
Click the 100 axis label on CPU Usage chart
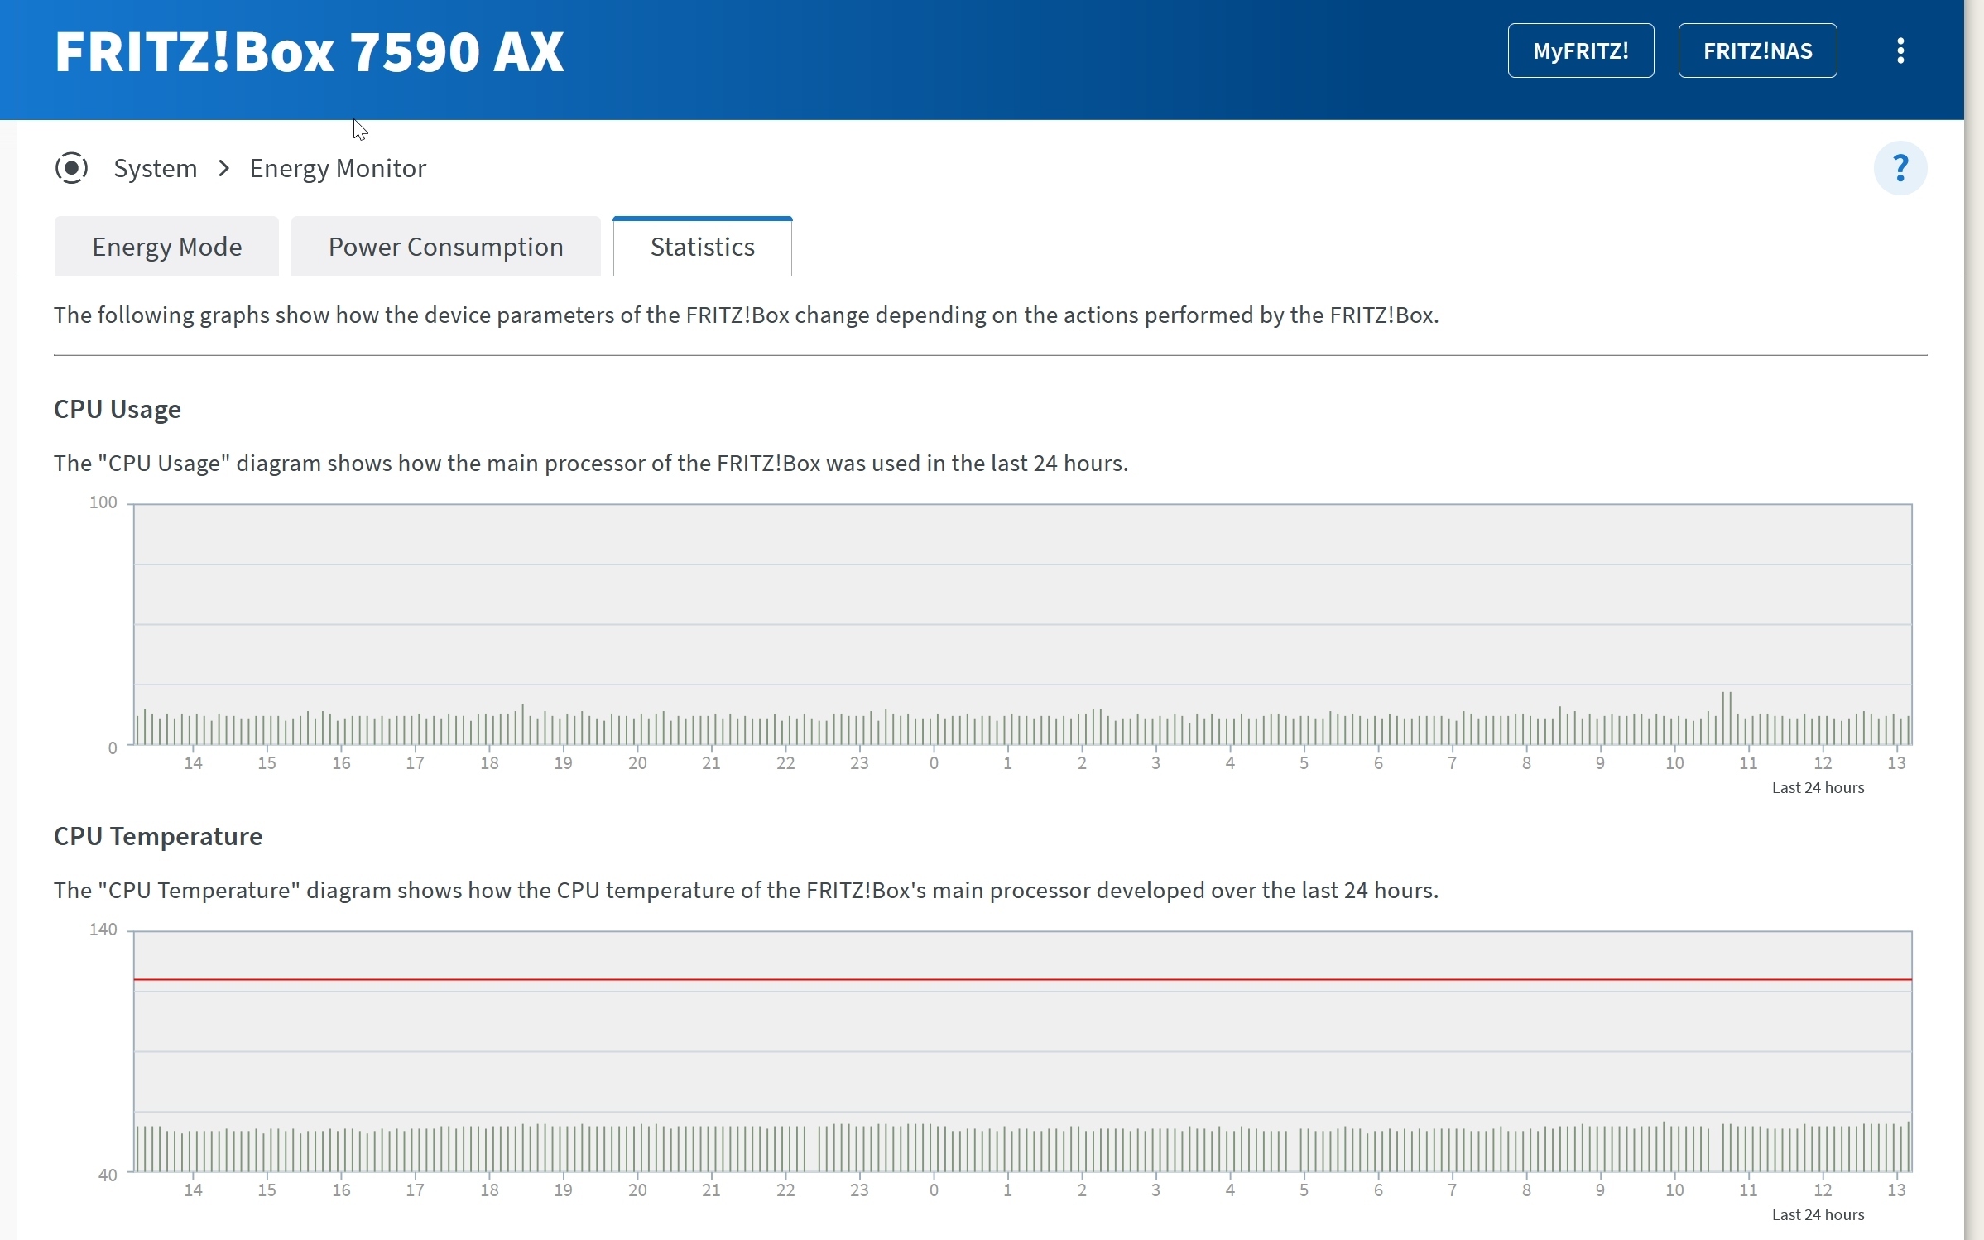103,502
